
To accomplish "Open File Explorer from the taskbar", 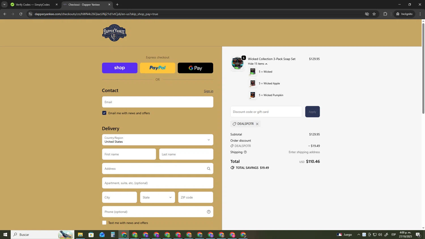I will click(80, 235).
